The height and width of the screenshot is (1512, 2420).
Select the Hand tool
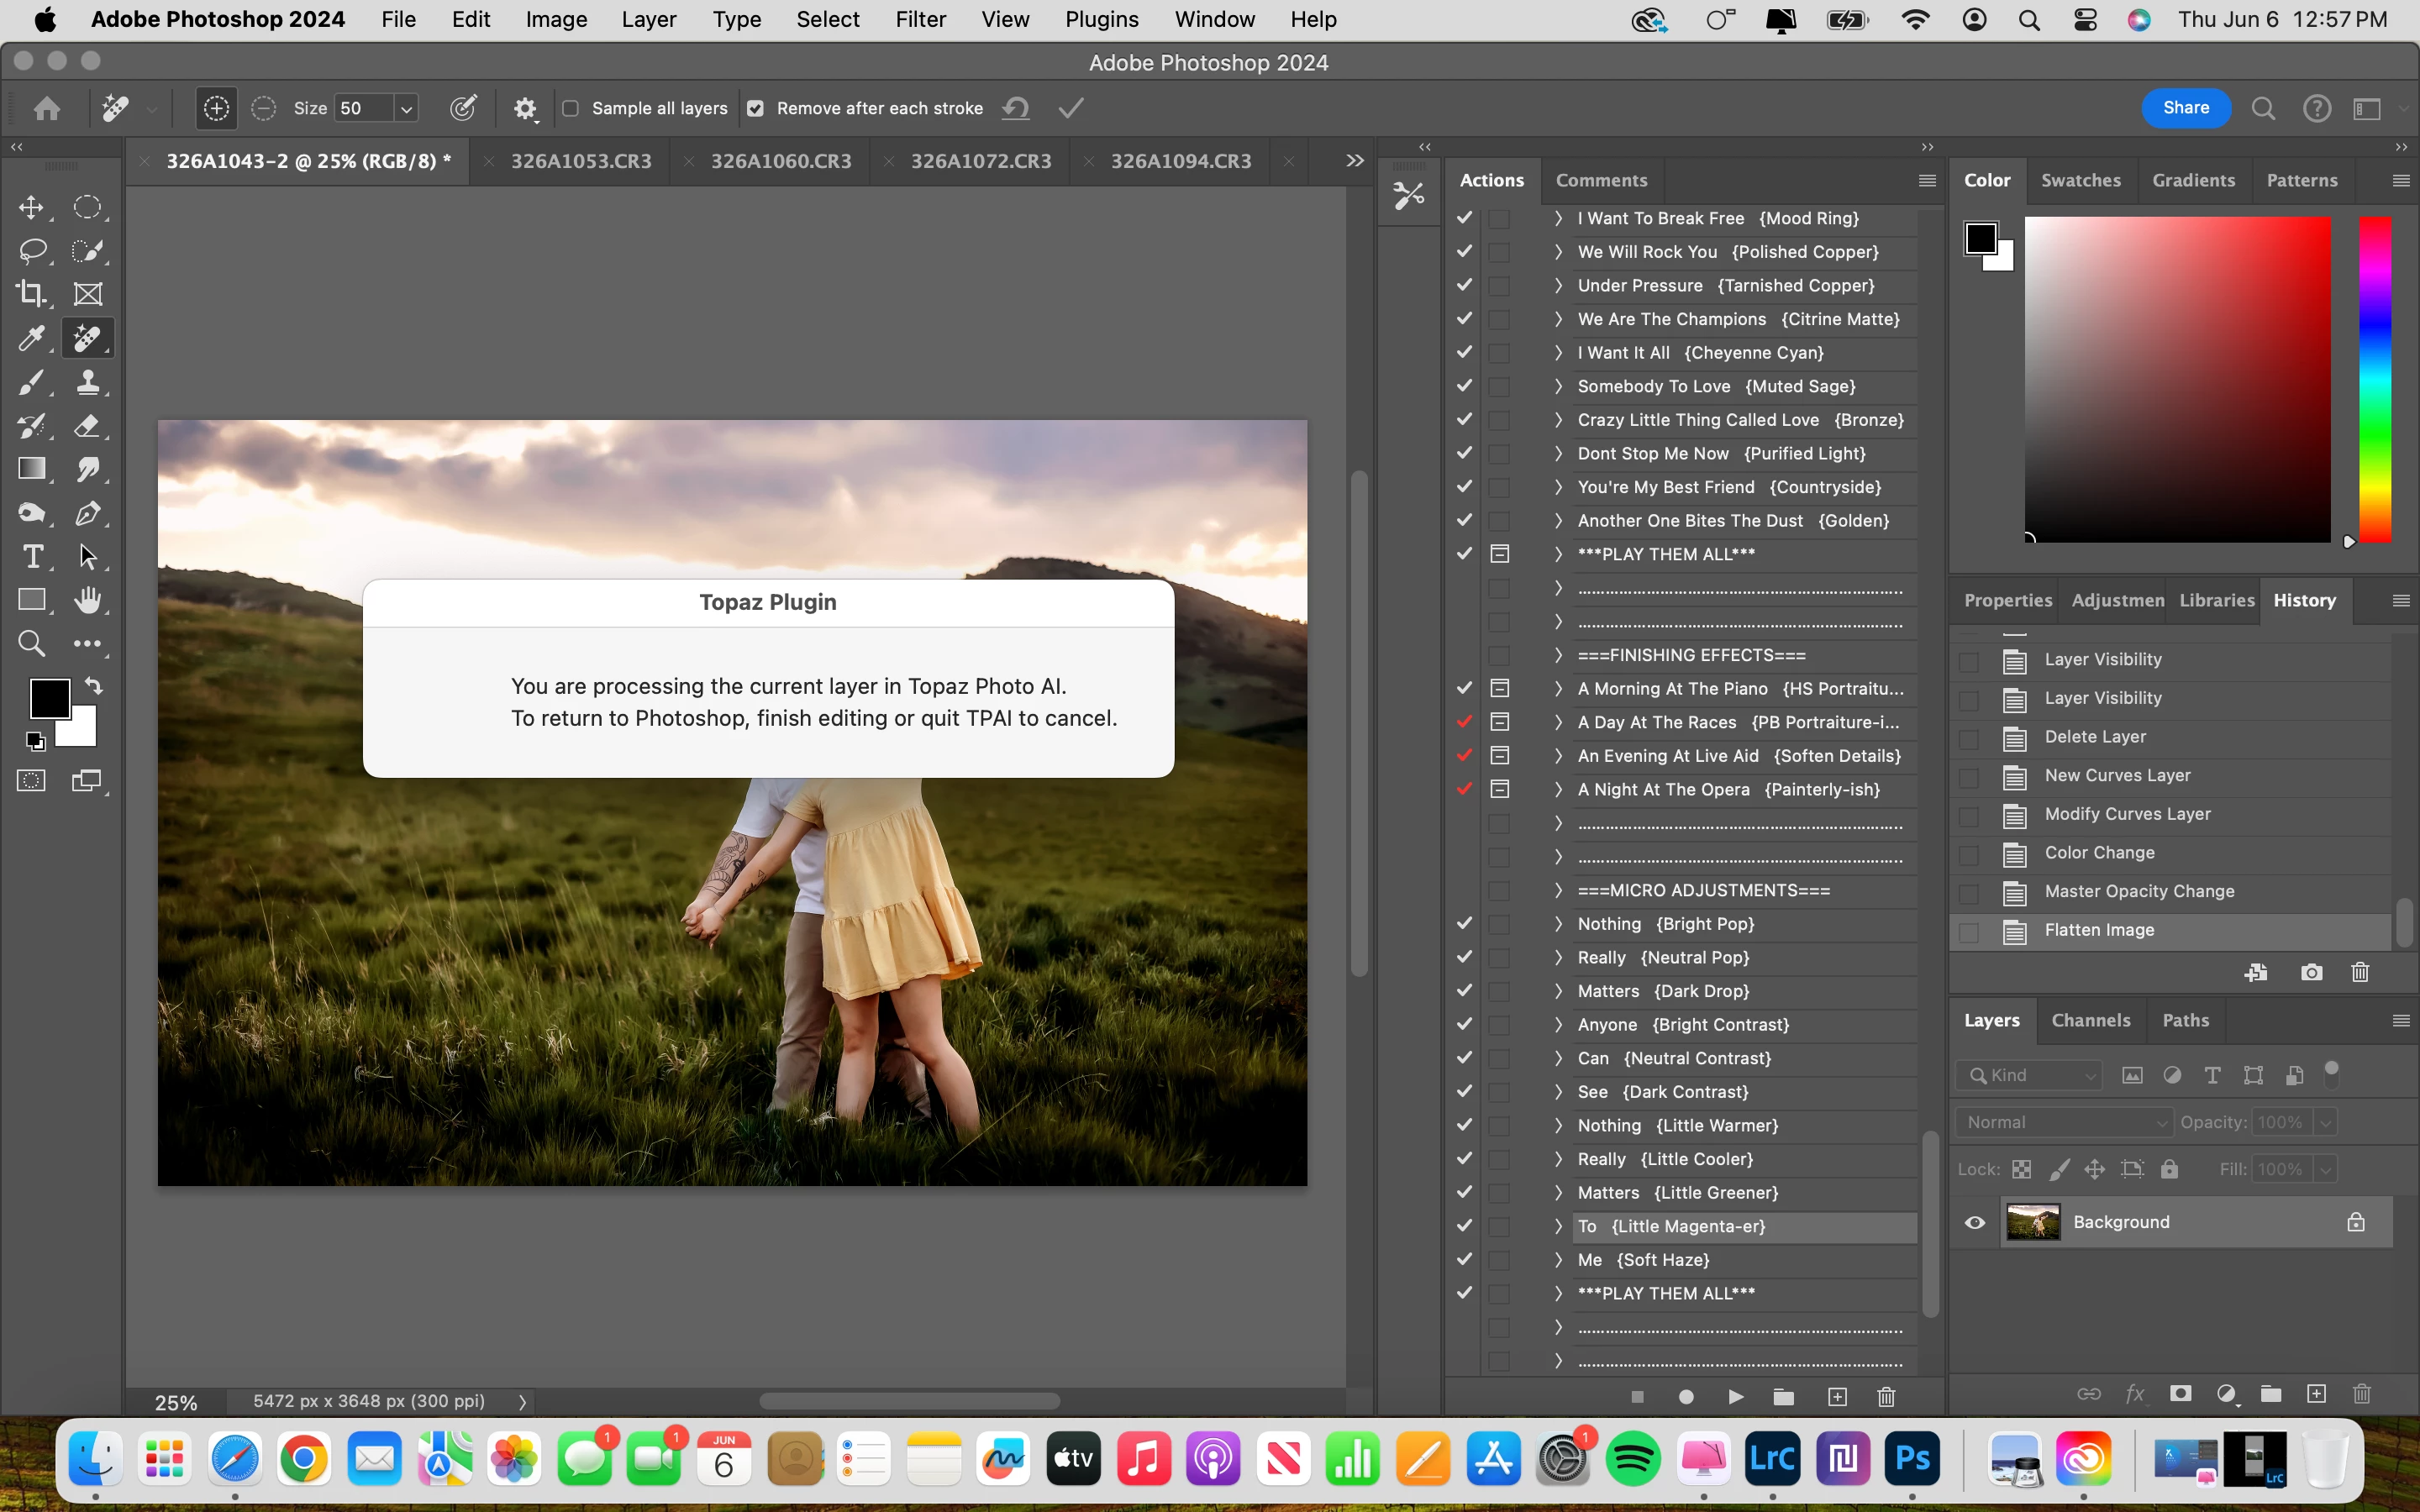(x=88, y=600)
